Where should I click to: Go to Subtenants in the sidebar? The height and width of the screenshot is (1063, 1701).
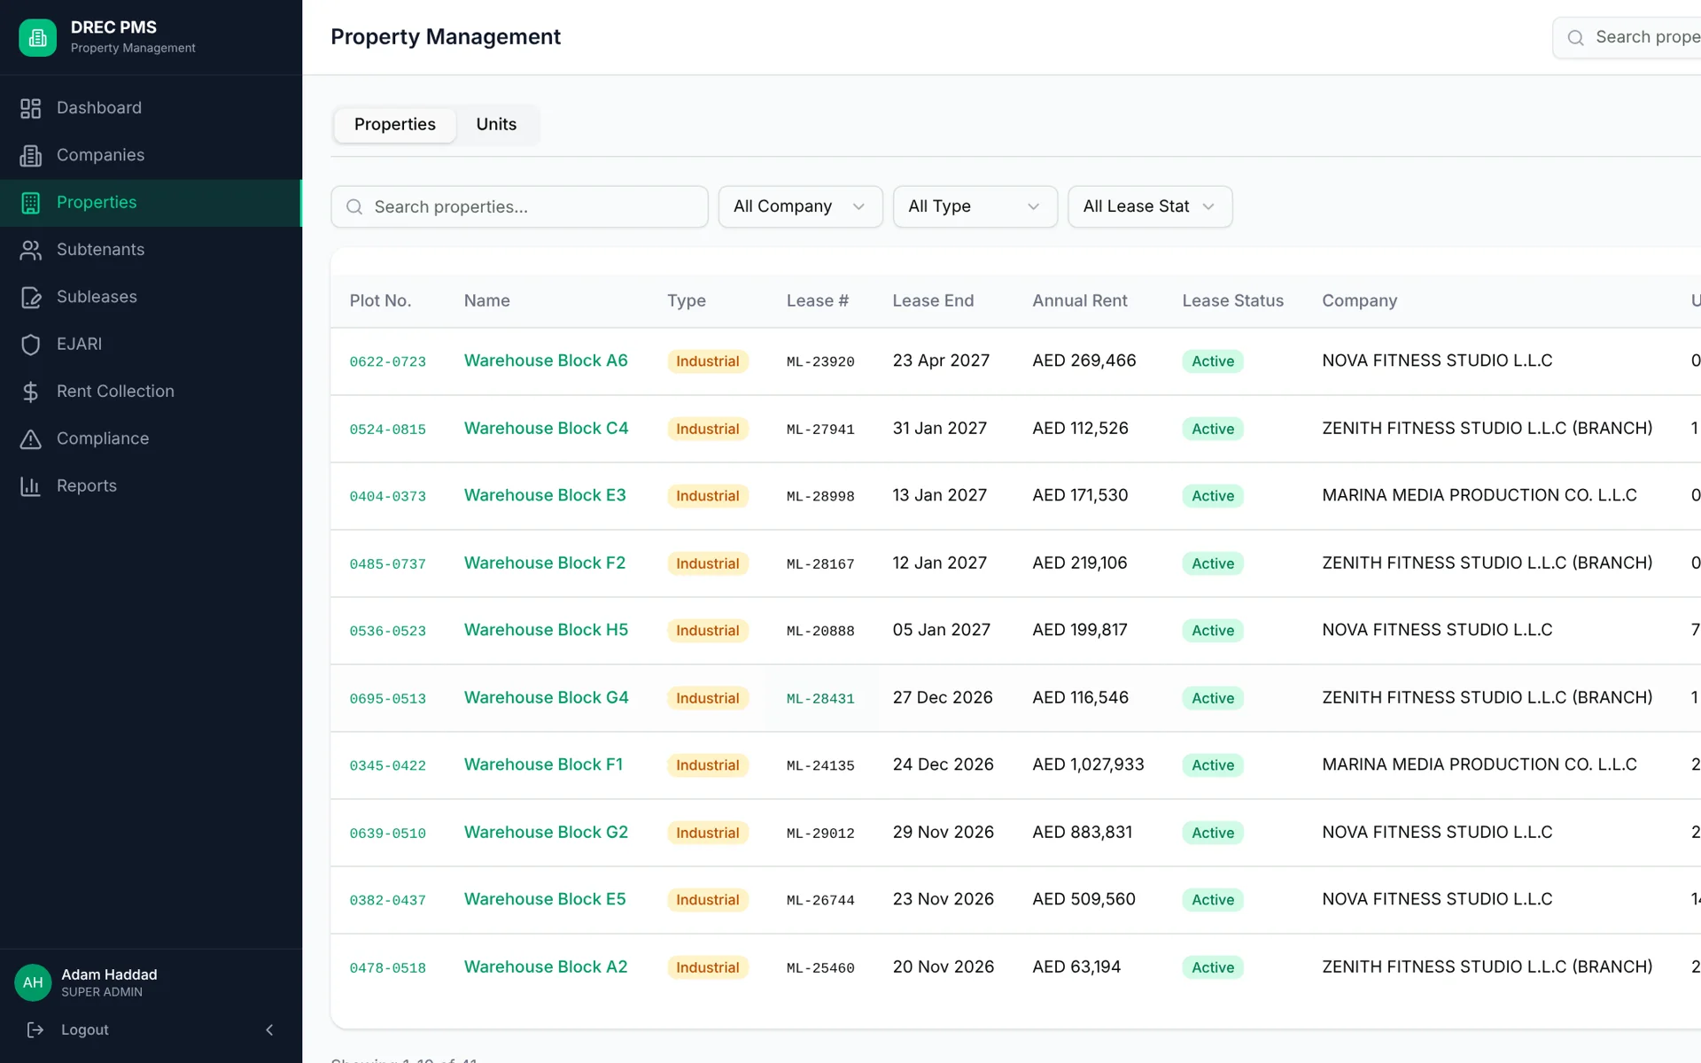click(151, 250)
